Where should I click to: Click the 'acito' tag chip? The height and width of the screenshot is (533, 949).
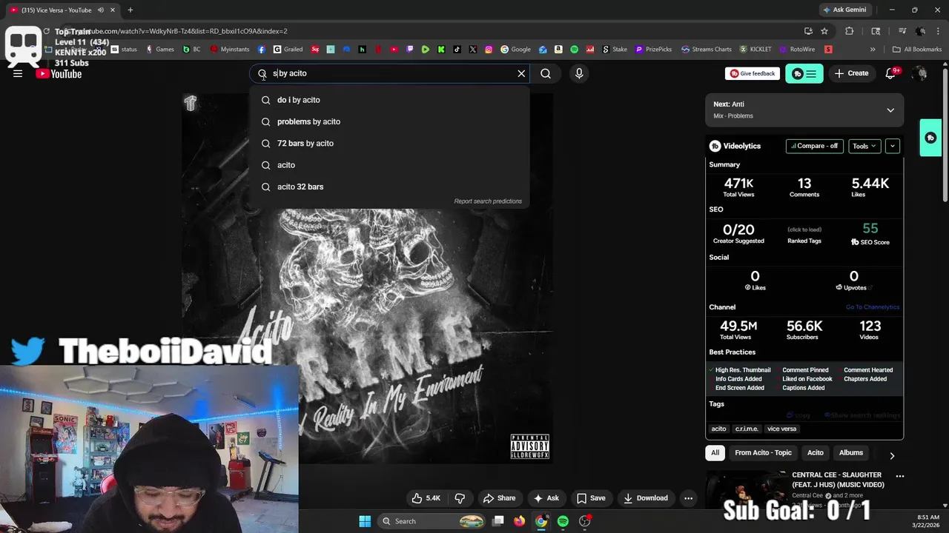click(x=719, y=429)
